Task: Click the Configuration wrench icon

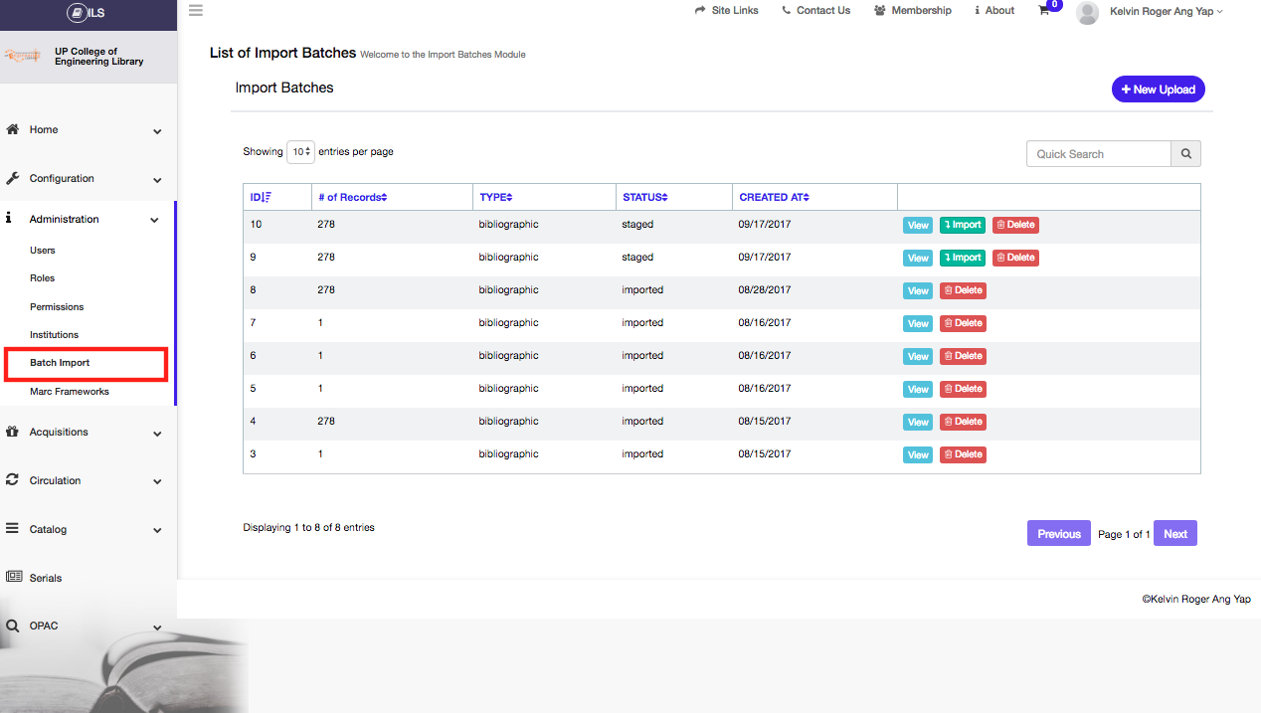Action: click(13, 179)
